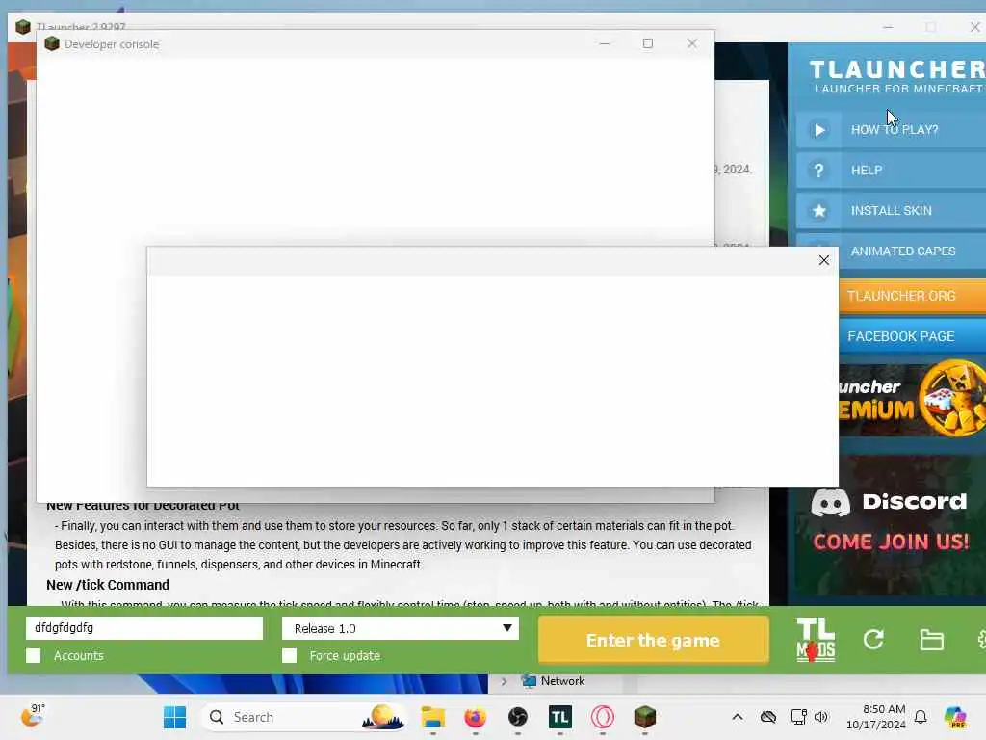Click the TLauncher Premium banner
Image resolution: width=986 pixels, height=740 pixels.
tap(913, 399)
